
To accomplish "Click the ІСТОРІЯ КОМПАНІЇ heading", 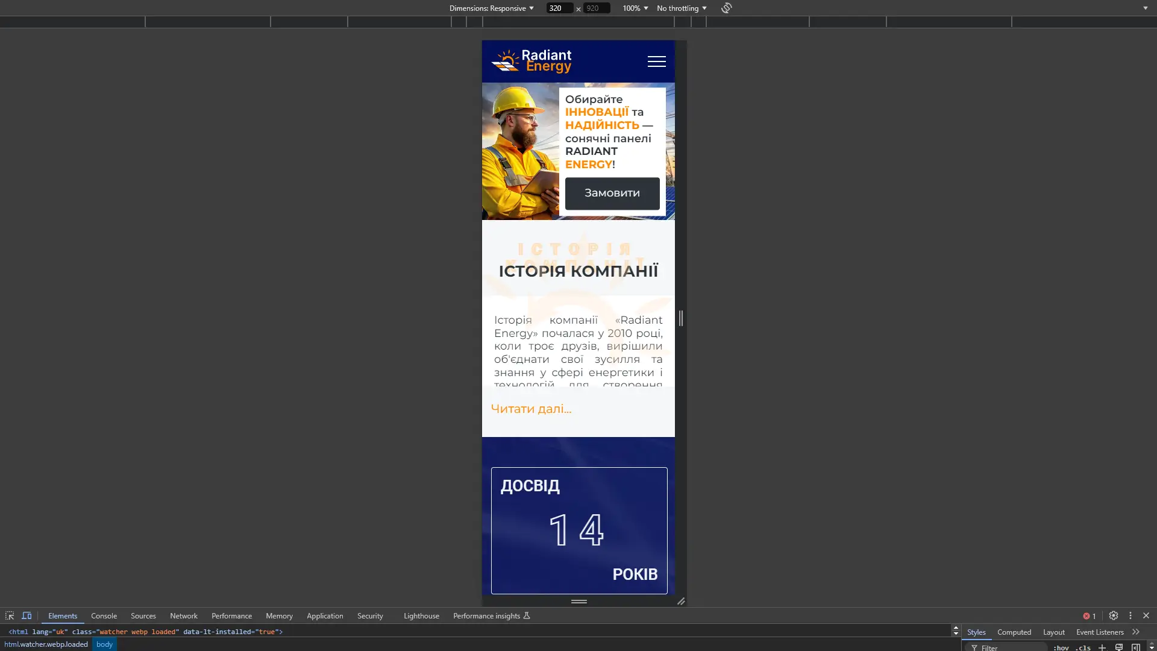I will [578, 271].
